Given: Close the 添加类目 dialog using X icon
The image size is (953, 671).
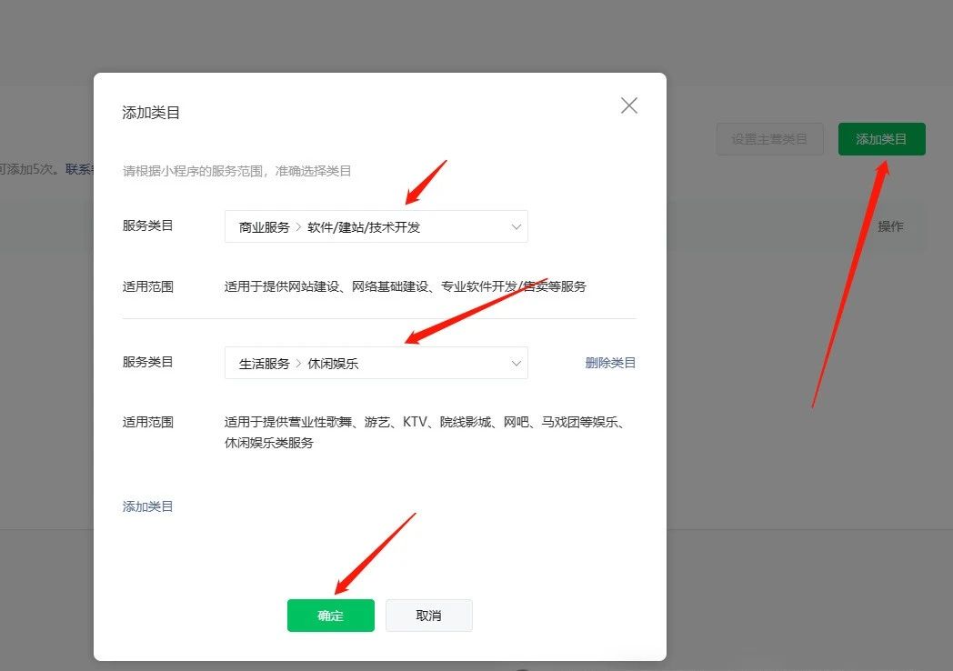Looking at the screenshot, I should 628,105.
